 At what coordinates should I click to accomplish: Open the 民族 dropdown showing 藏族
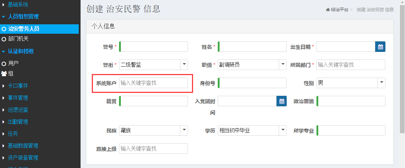pos(154,130)
